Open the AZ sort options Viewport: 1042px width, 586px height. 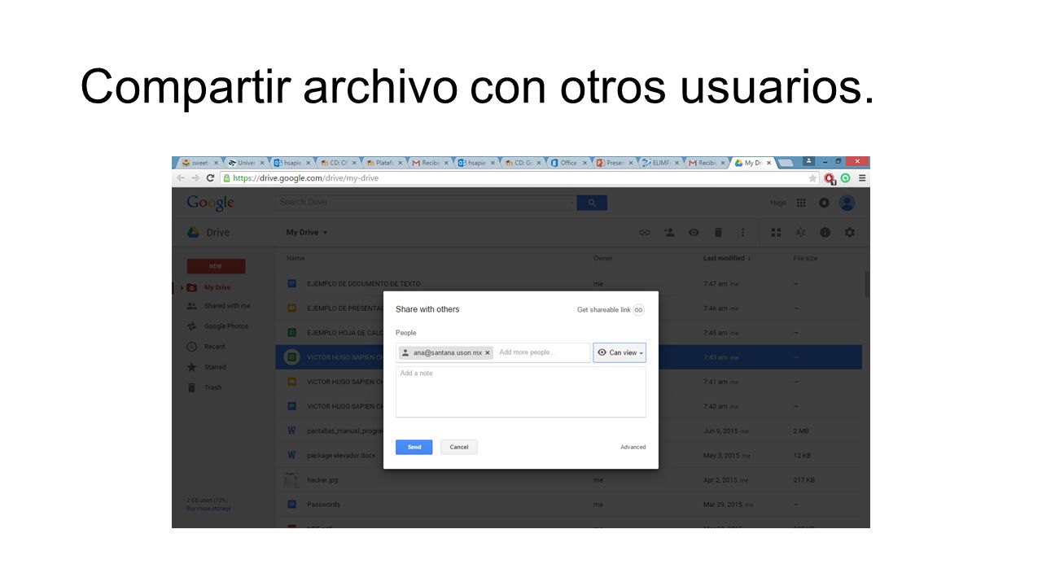800,232
